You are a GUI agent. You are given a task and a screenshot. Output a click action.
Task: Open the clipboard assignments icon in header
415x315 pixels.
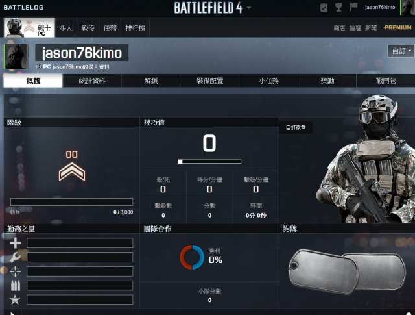point(324,7)
